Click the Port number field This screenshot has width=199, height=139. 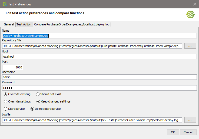13,67
